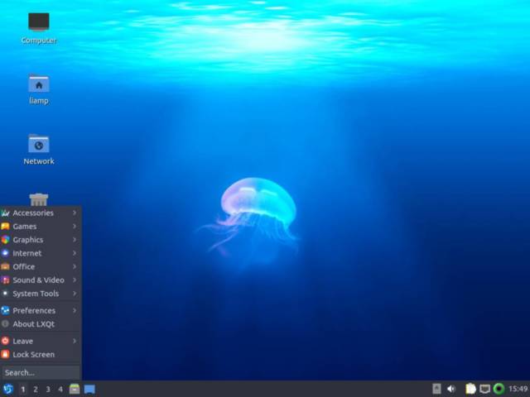Open the Computer desktop icon
The image size is (530, 397).
tap(39, 22)
